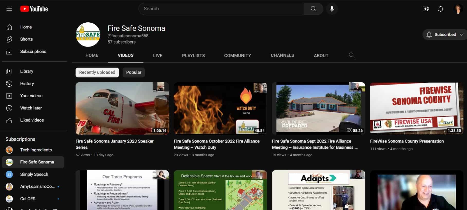Click the Home icon in sidebar
467x210 pixels.
9,27
